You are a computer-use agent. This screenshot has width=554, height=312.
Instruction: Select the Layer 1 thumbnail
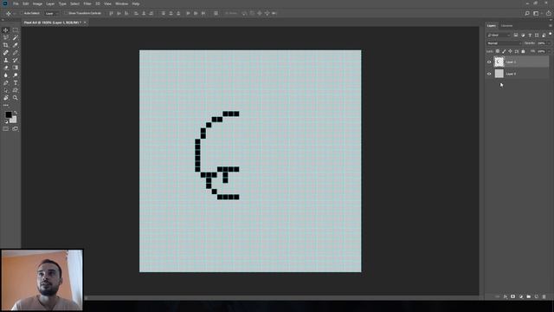click(x=499, y=62)
